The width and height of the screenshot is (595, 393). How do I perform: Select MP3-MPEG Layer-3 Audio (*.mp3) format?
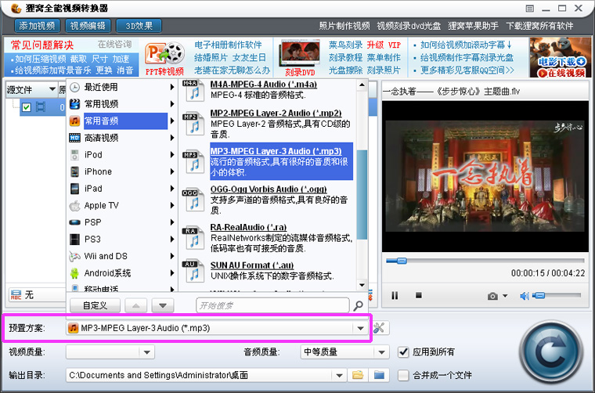pyautogui.click(x=276, y=151)
